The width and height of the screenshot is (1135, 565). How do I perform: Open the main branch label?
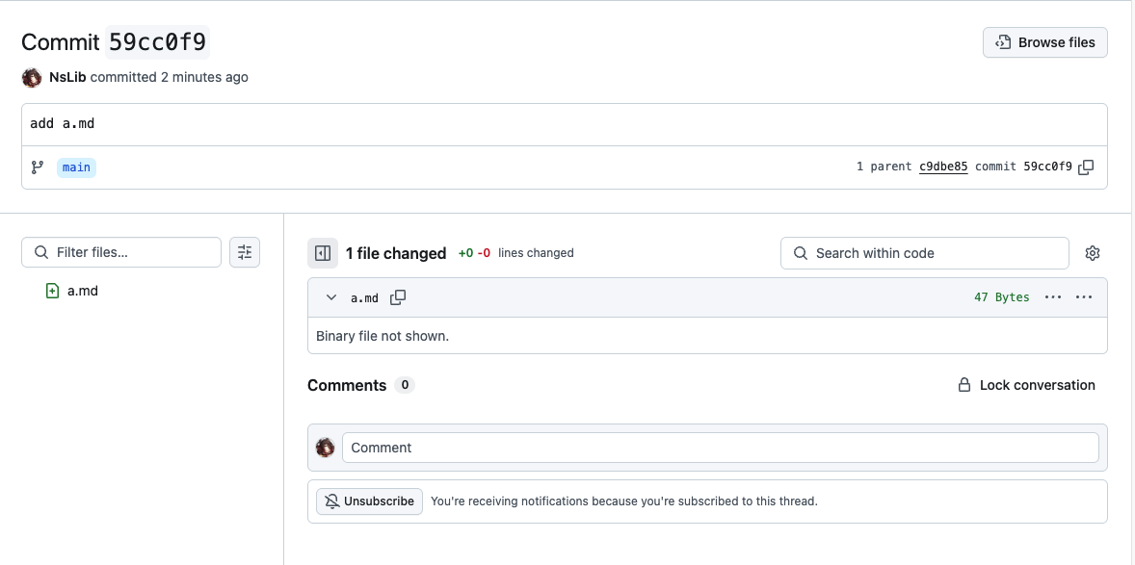[76, 167]
